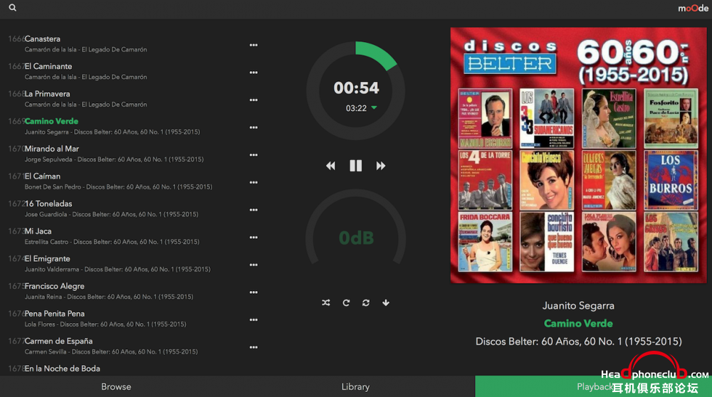Toggle the circular arrows refresh button

366,302
